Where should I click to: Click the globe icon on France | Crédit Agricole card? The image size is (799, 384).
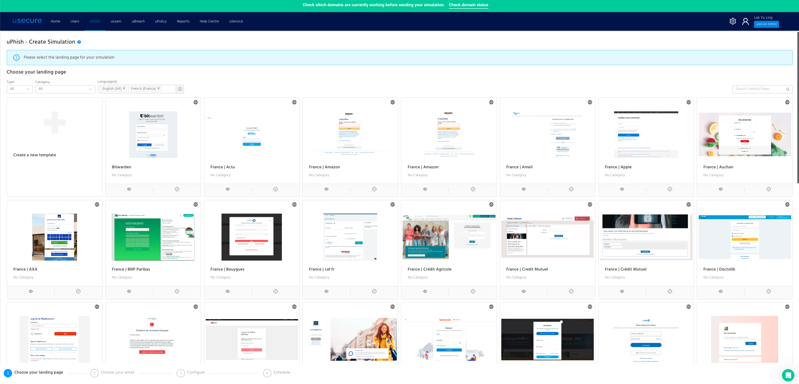(x=491, y=204)
